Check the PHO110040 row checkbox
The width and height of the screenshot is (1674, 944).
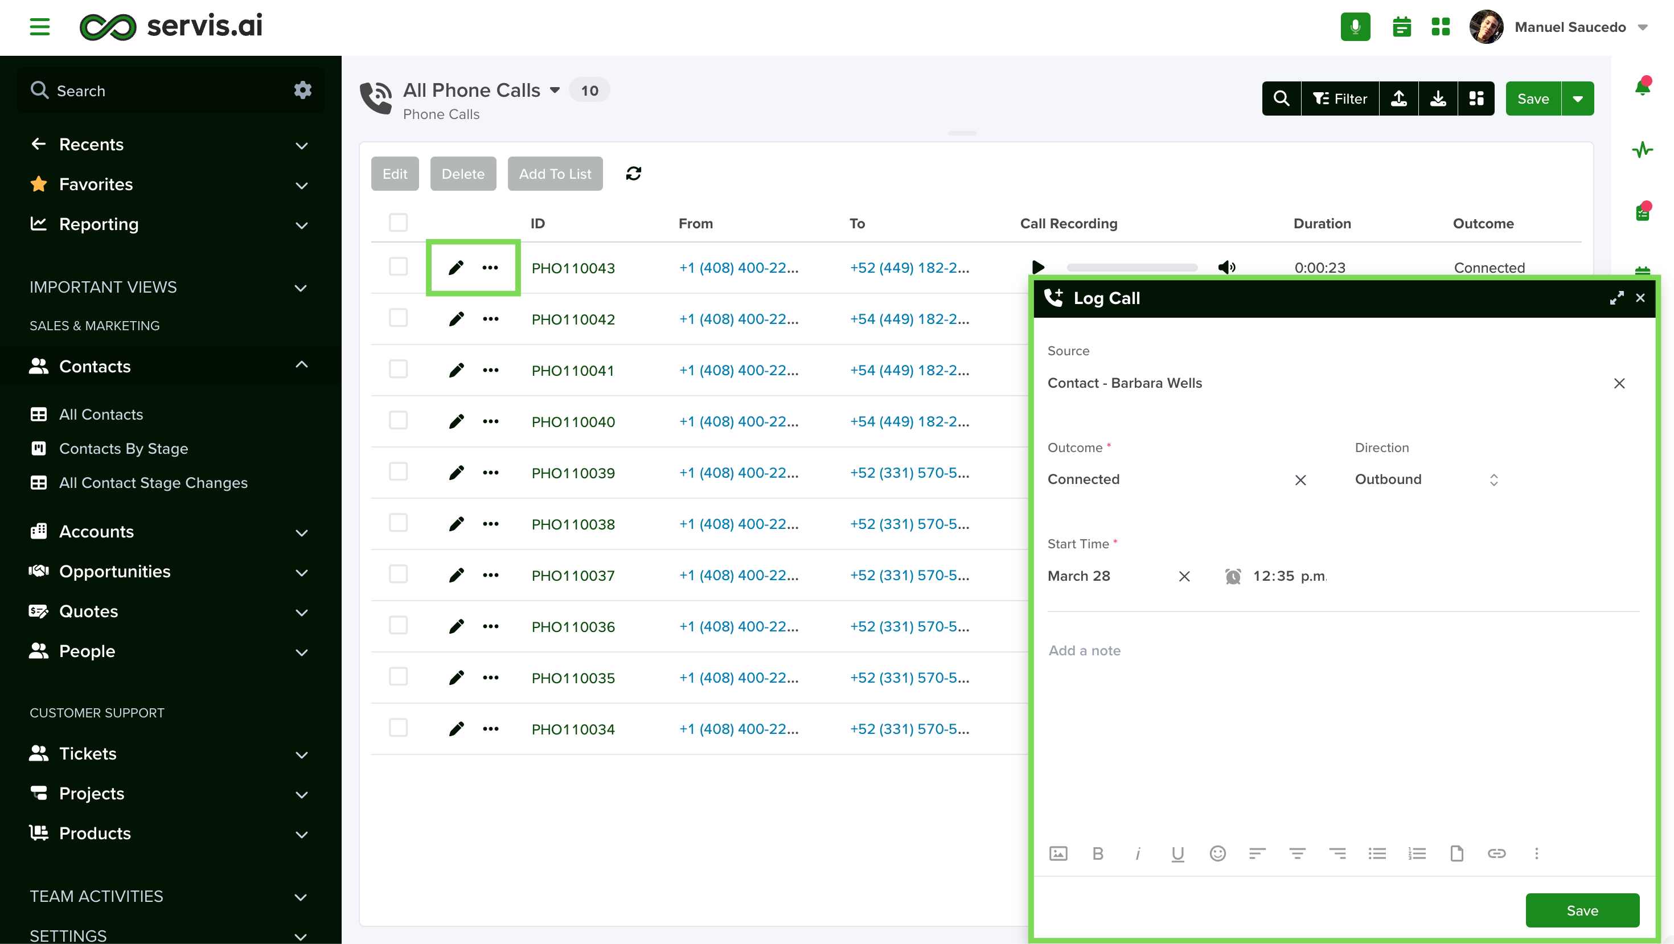399,421
